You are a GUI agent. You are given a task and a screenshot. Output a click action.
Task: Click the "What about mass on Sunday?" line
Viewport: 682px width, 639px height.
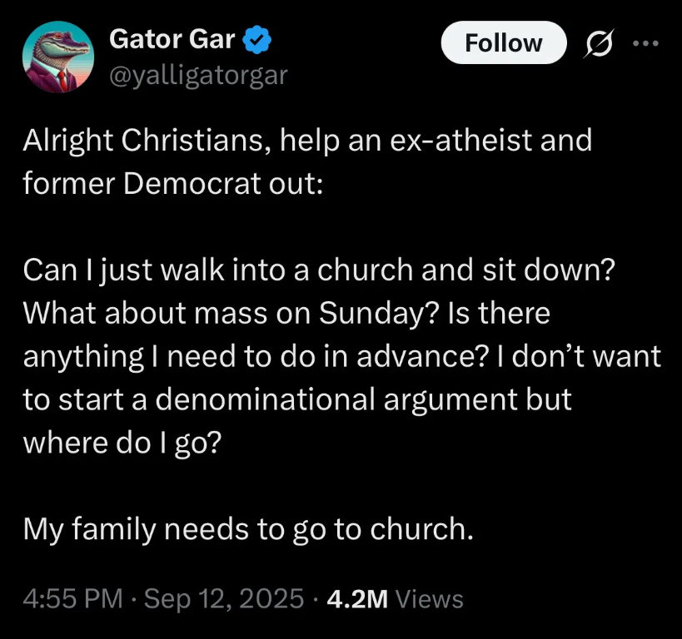pyautogui.click(x=287, y=314)
